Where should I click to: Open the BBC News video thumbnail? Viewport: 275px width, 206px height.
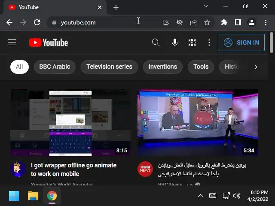tap(198, 123)
